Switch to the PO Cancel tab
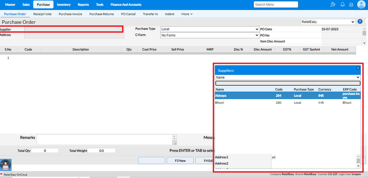The image size is (368, 178). pos(128,14)
